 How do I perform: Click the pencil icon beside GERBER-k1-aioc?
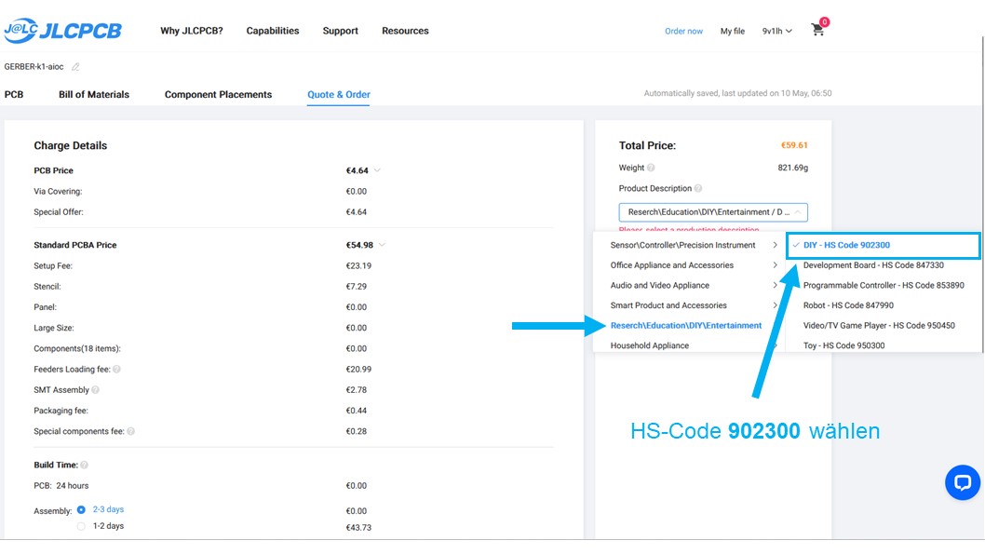coord(75,67)
